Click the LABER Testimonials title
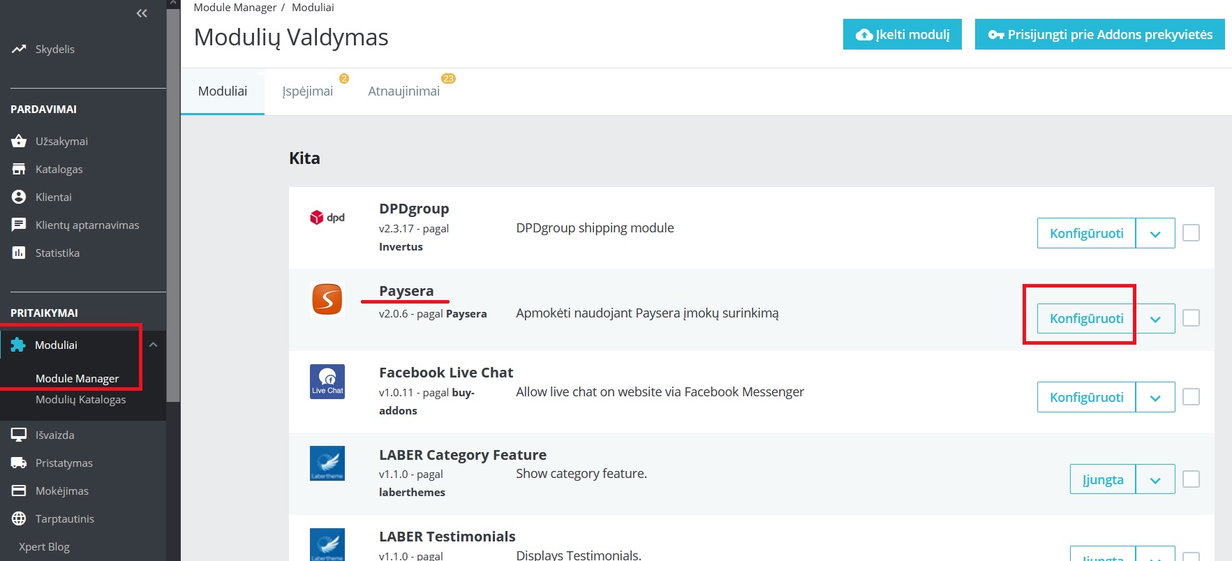This screenshot has height=561, width=1232. [447, 537]
